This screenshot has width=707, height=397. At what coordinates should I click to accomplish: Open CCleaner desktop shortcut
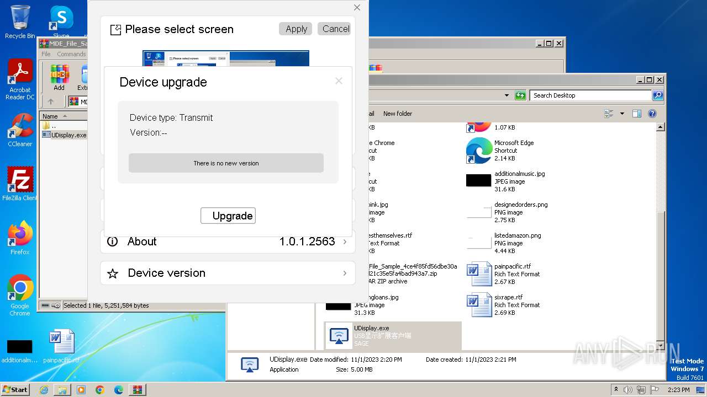point(20,130)
